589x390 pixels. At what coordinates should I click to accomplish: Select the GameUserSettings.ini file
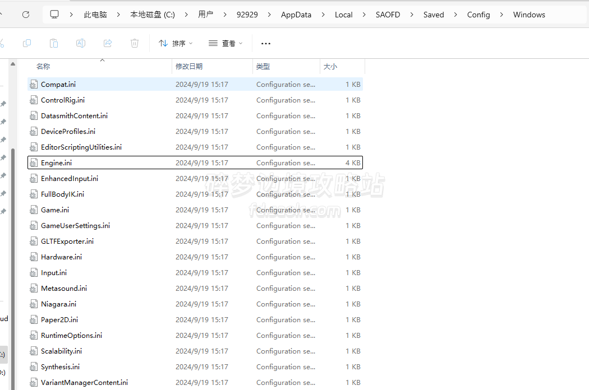tap(75, 226)
